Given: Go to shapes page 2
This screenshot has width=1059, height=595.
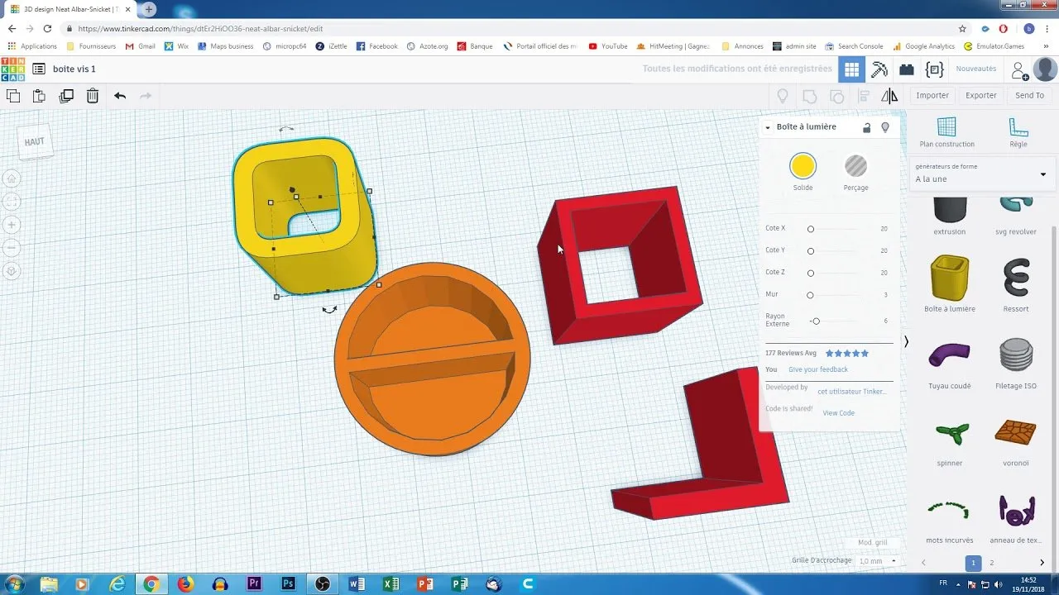Looking at the screenshot, I should click(992, 563).
